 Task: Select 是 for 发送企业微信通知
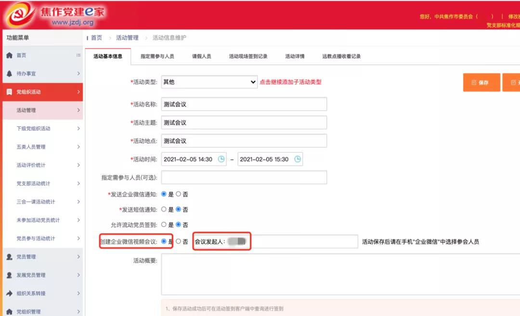tap(164, 194)
